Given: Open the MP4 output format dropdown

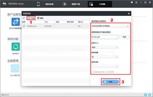Looking at the screenshot, I should [110, 26].
